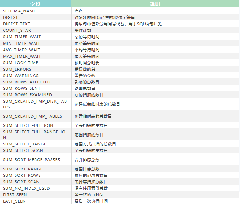Click the 范围扫描的数目 description

point(89,135)
